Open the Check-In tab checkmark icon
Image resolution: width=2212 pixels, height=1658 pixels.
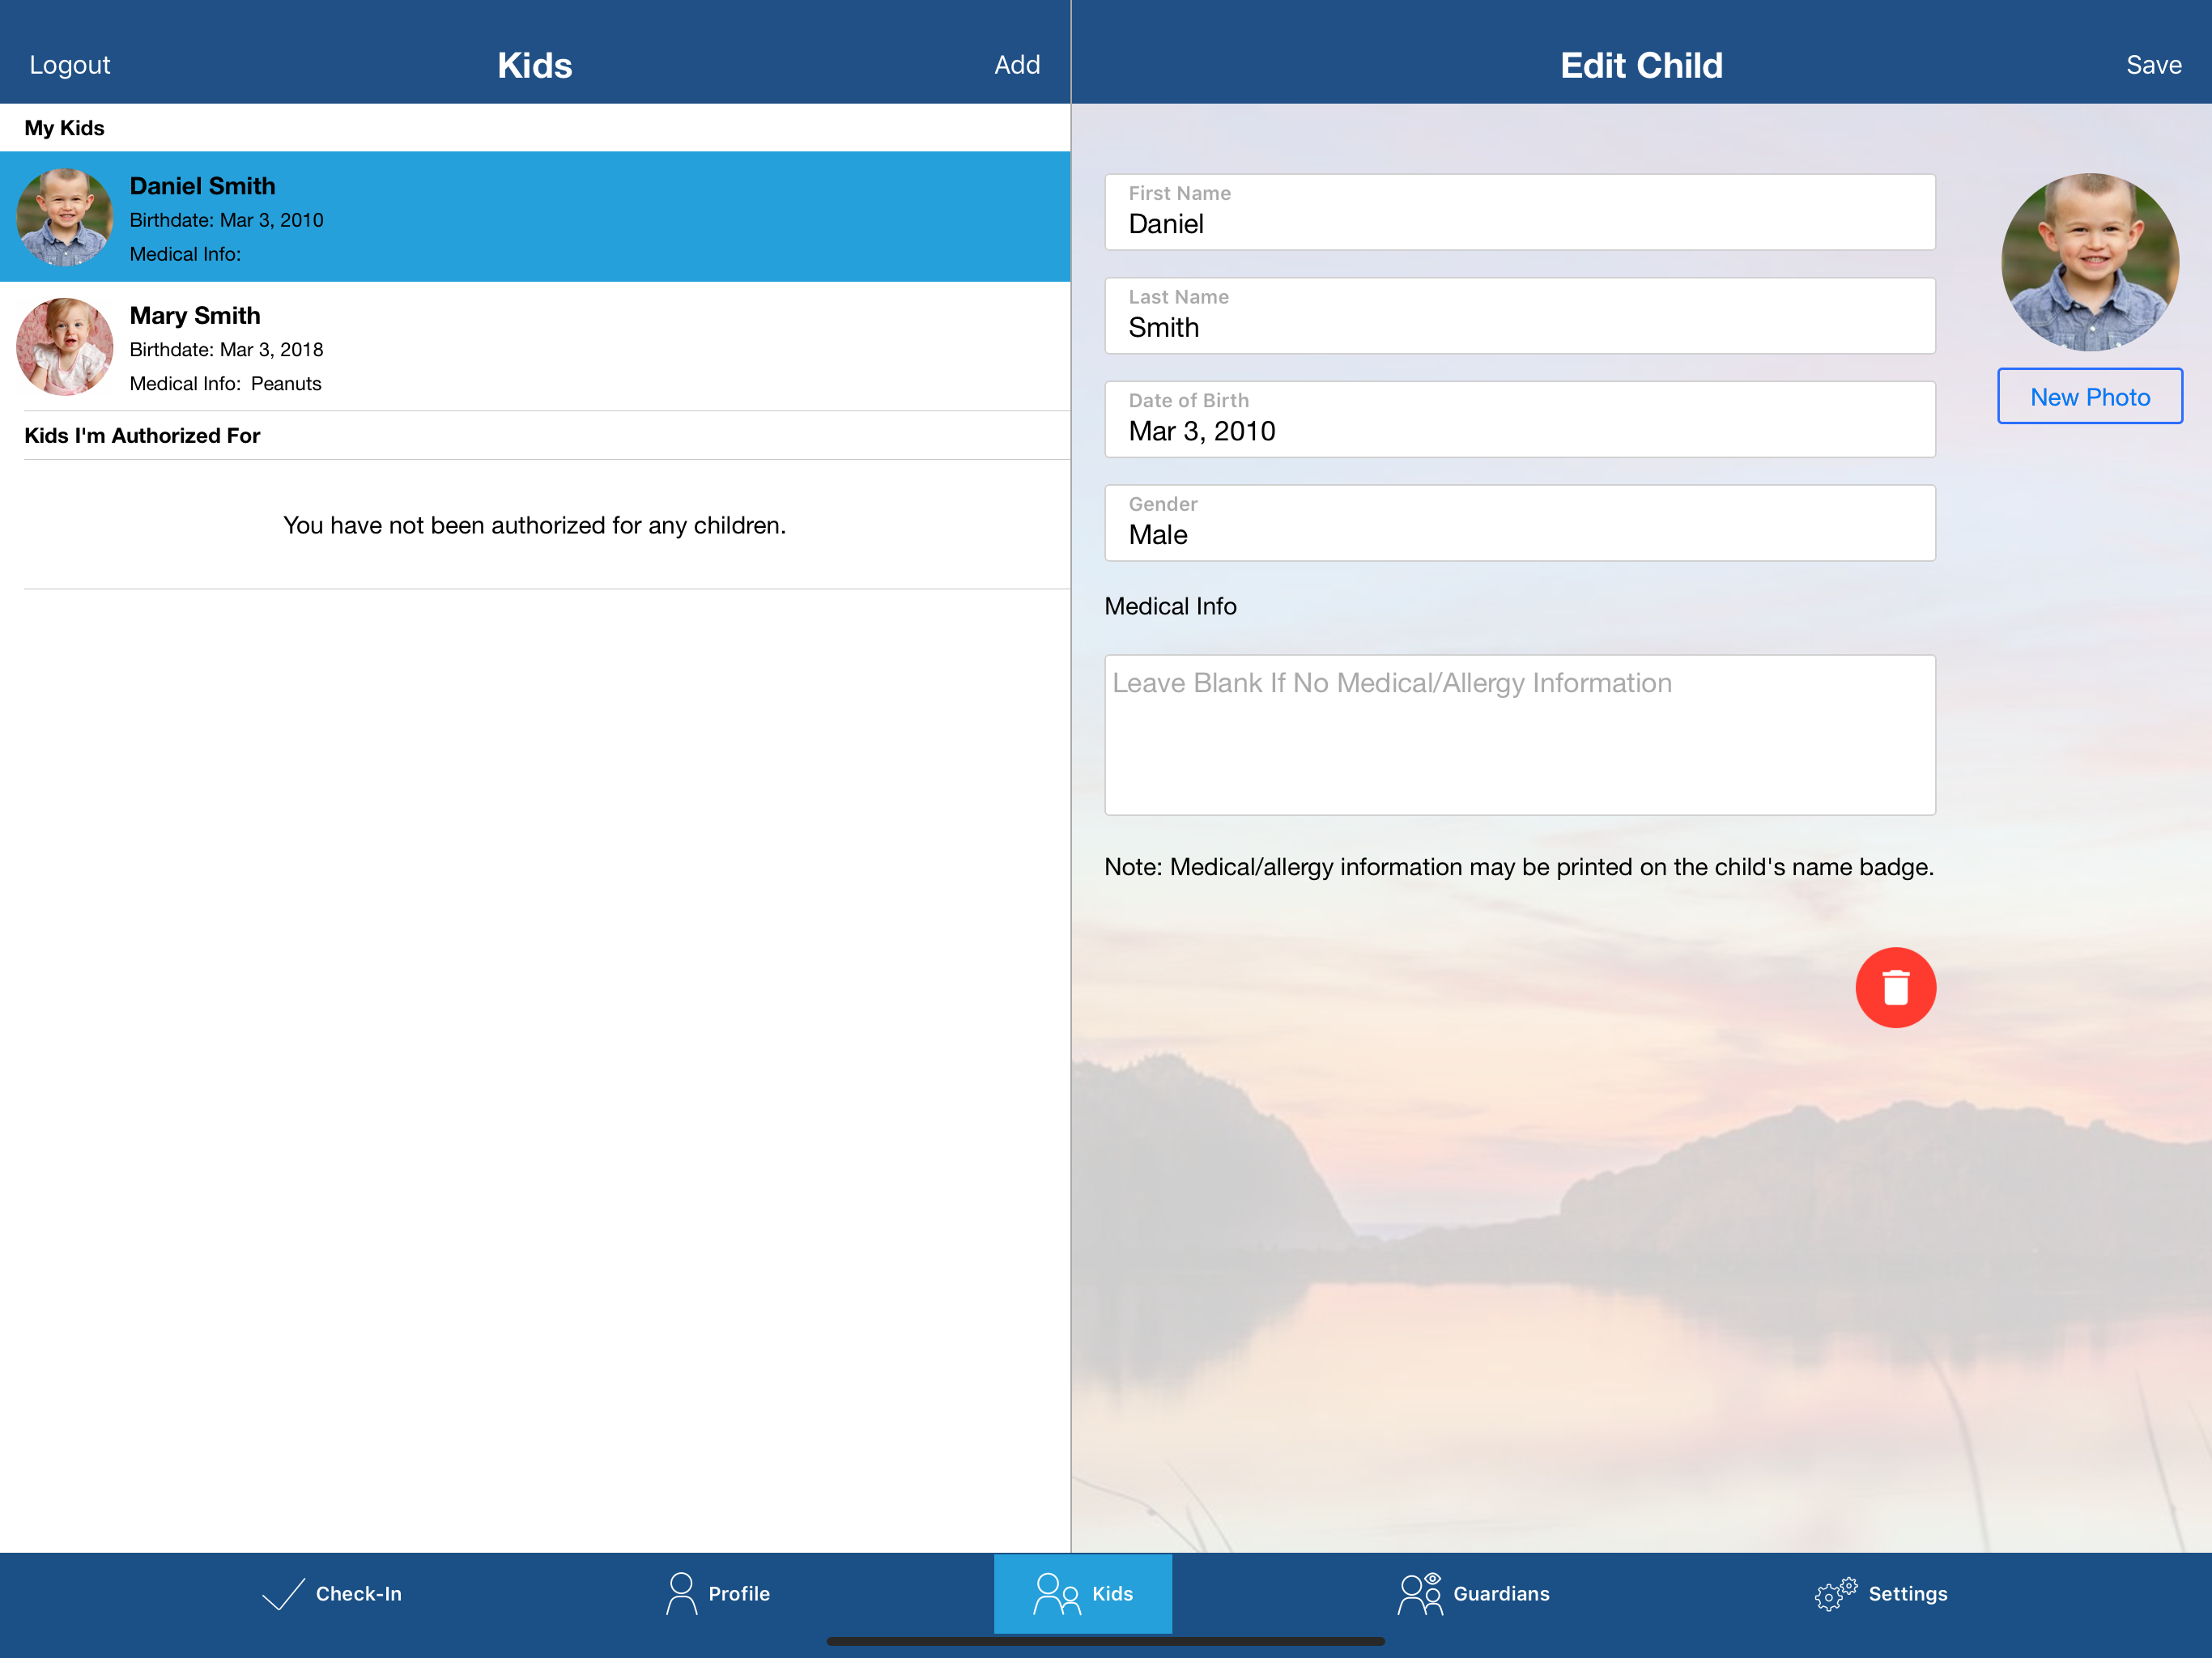coord(283,1593)
